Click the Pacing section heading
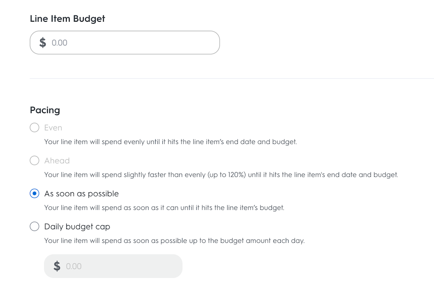 (45, 110)
